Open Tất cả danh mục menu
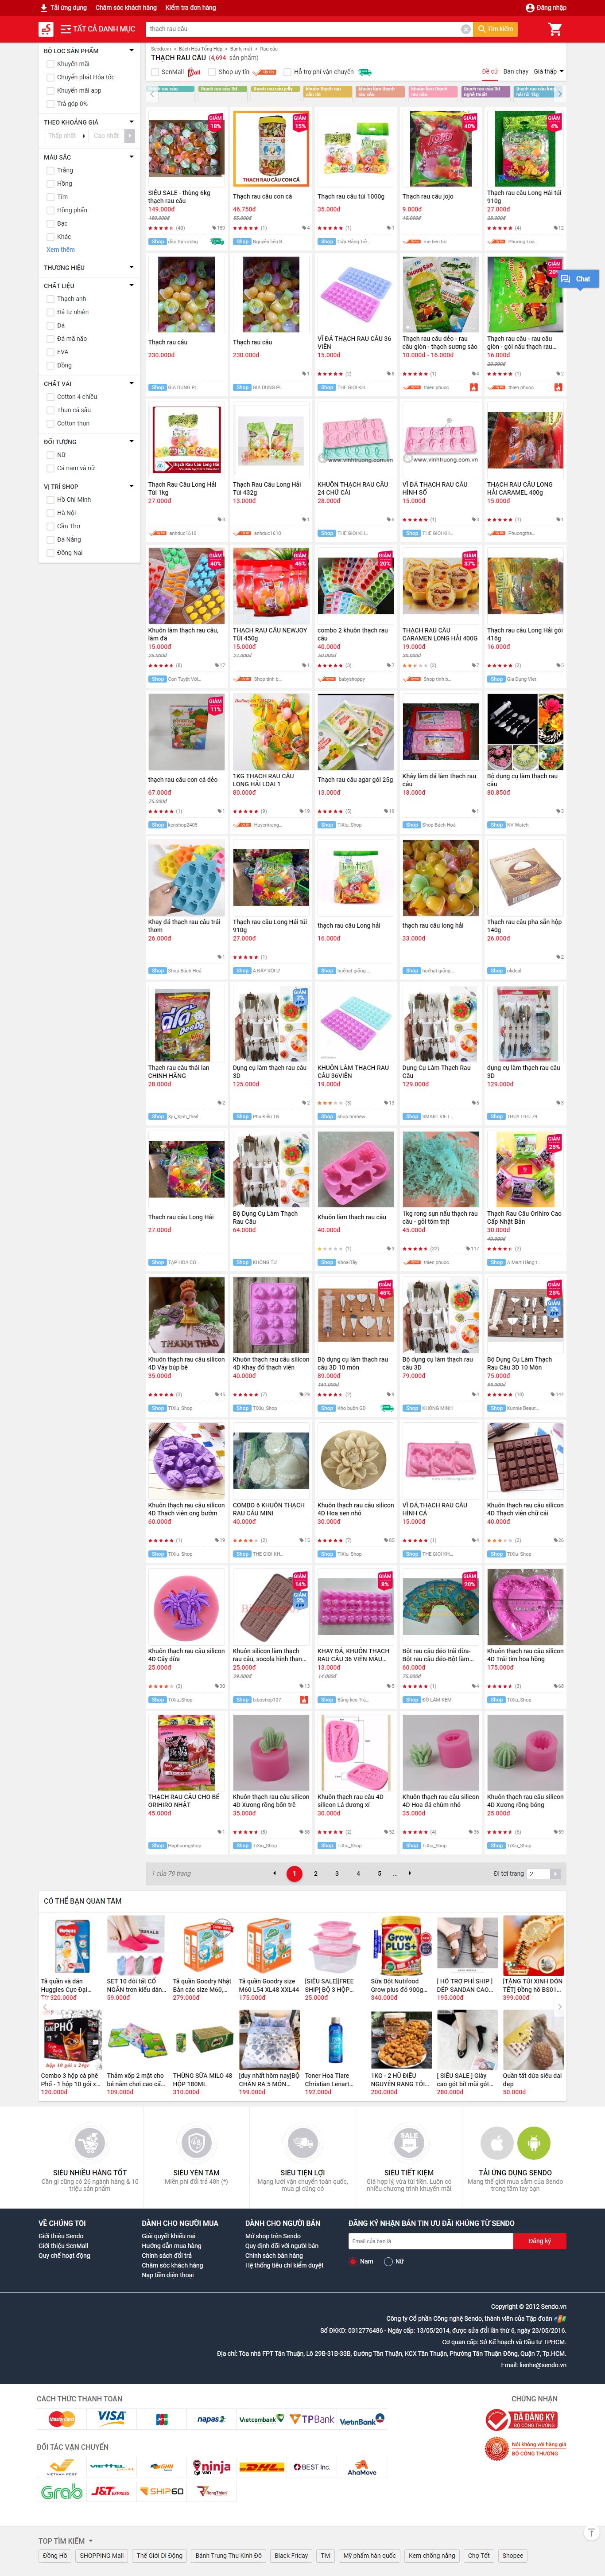Image resolution: width=605 pixels, height=2576 pixels. (98, 29)
